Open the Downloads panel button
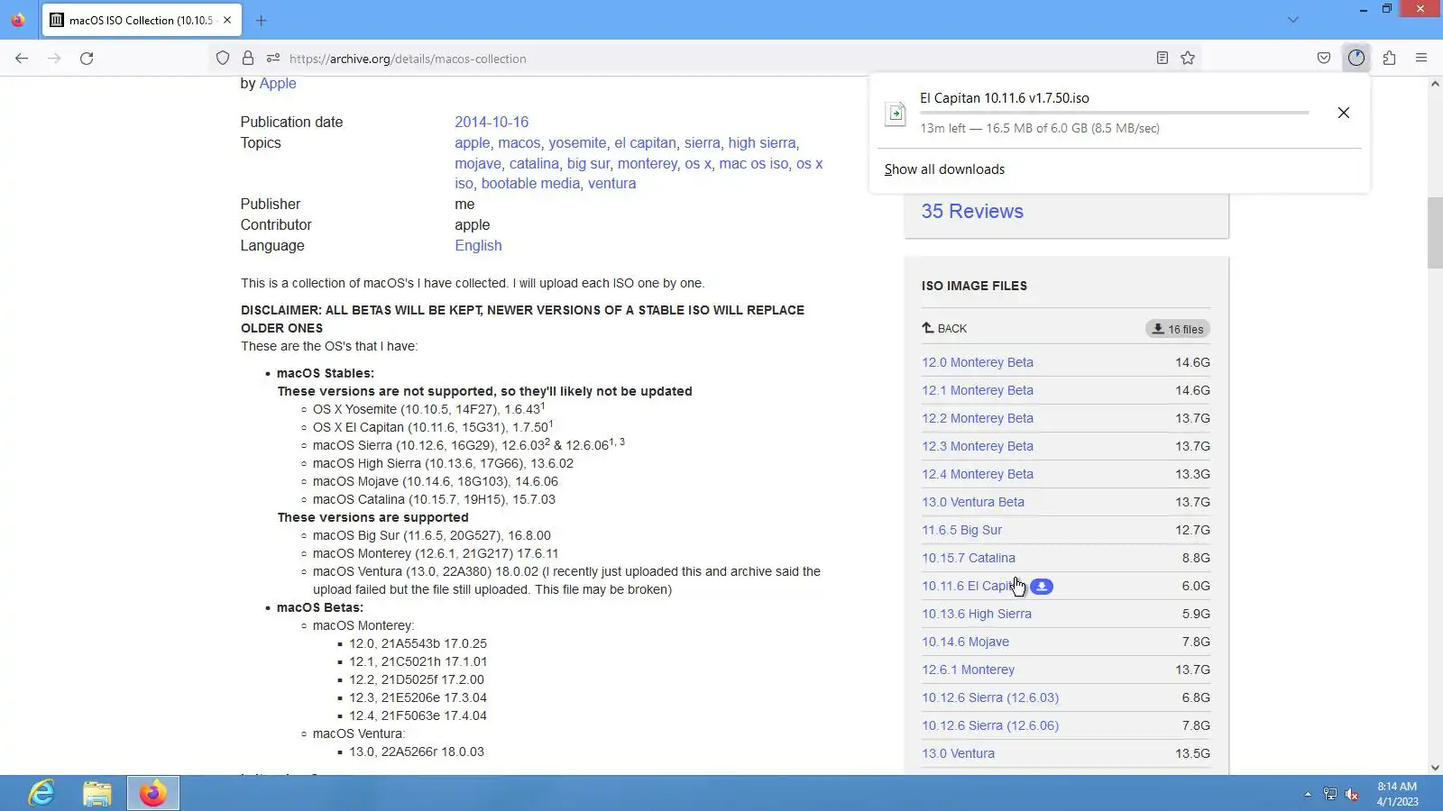The width and height of the screenshot is (1443, 811). tap(1356, 59)
